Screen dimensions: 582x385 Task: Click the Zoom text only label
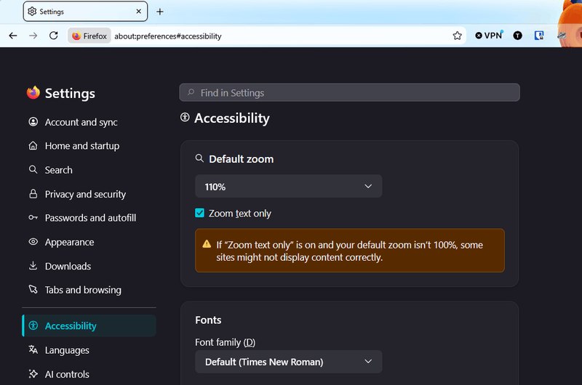(240, 214)
